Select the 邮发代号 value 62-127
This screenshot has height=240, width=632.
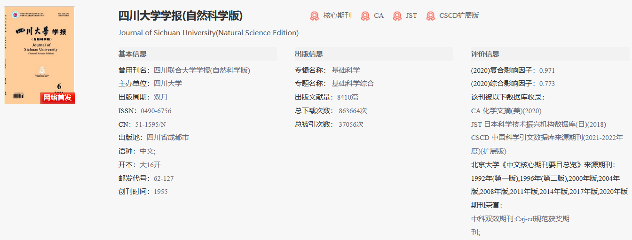click(x=164, y=178)
